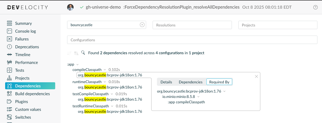Switch to the Details tab

pos(166,82)
